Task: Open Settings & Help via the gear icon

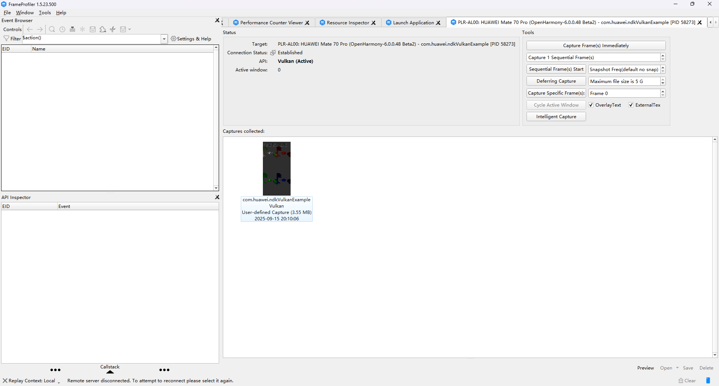Action: click(x=173, y=39)
